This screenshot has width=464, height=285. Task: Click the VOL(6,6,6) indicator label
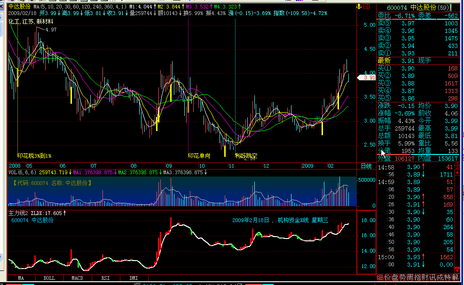pos(22,172)
